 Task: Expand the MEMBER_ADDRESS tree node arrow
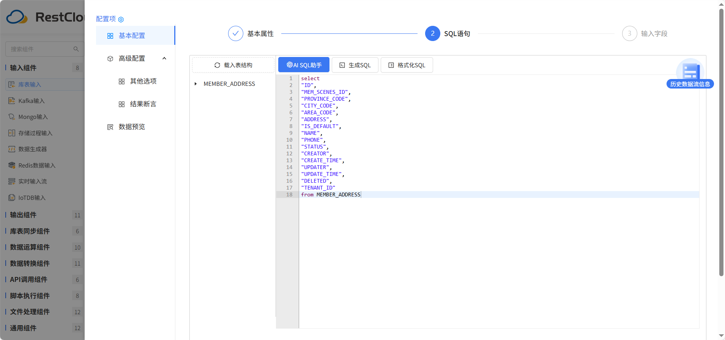(x=195, y=84)
